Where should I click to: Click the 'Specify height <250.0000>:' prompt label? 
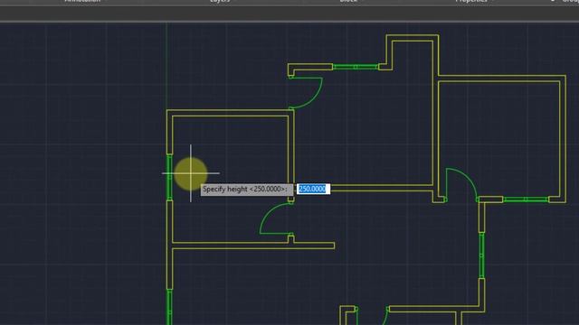pyautogui.click(x=247, y=190)
